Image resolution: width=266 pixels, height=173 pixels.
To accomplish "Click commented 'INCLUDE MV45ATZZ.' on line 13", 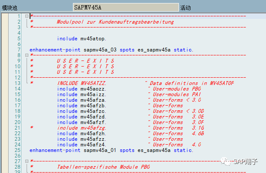I will click(82, 83).
